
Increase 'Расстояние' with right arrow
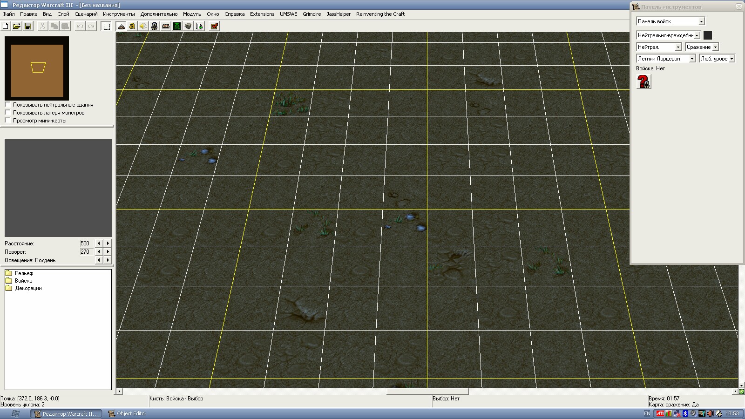(x=108, y=243)
